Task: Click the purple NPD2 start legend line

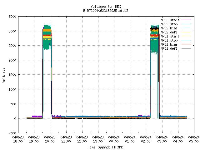Action: (186, 20)
